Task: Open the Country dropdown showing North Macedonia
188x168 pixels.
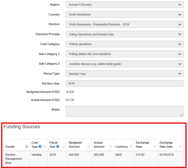Action: (125, 15)
